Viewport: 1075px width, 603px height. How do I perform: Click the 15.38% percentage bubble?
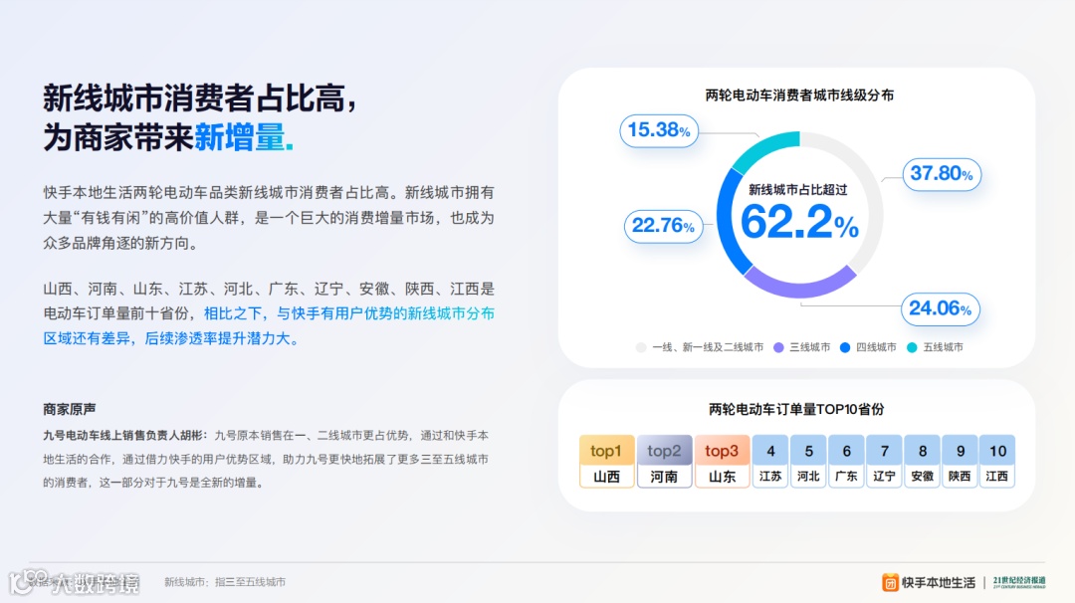(659, 130)
